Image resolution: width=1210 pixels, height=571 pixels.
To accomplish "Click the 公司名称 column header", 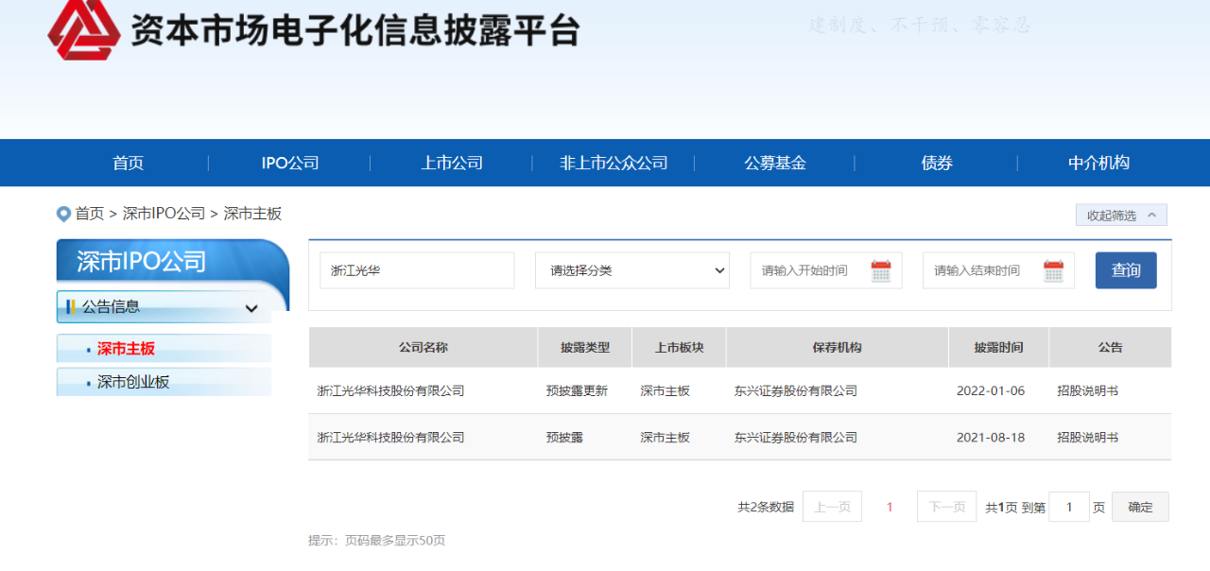I will click(423, 347).
